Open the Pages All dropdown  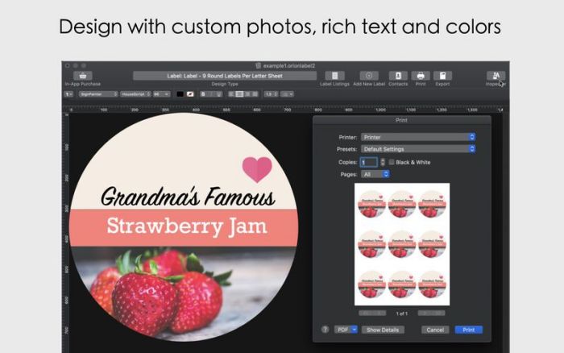375,174
